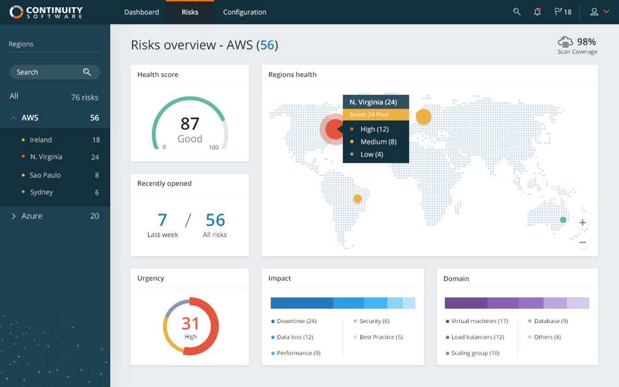
Task: Click the sidebar search magnifier icon
Action: click(87, 72)
